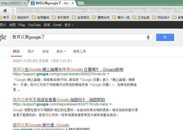Open the 微软技术 bookmarks folder
The image size is (183, 130).
tap(21, 17)
